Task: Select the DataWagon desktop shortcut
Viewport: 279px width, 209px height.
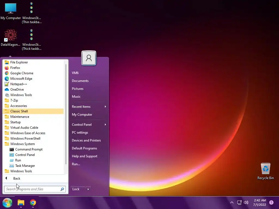Action: coord(11,38)
